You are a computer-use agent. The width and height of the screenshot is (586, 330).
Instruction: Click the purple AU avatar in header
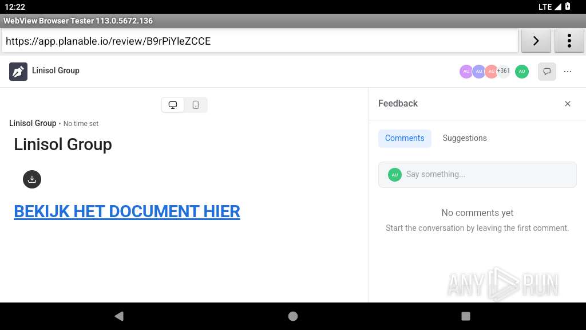click(x=466, y=72)
